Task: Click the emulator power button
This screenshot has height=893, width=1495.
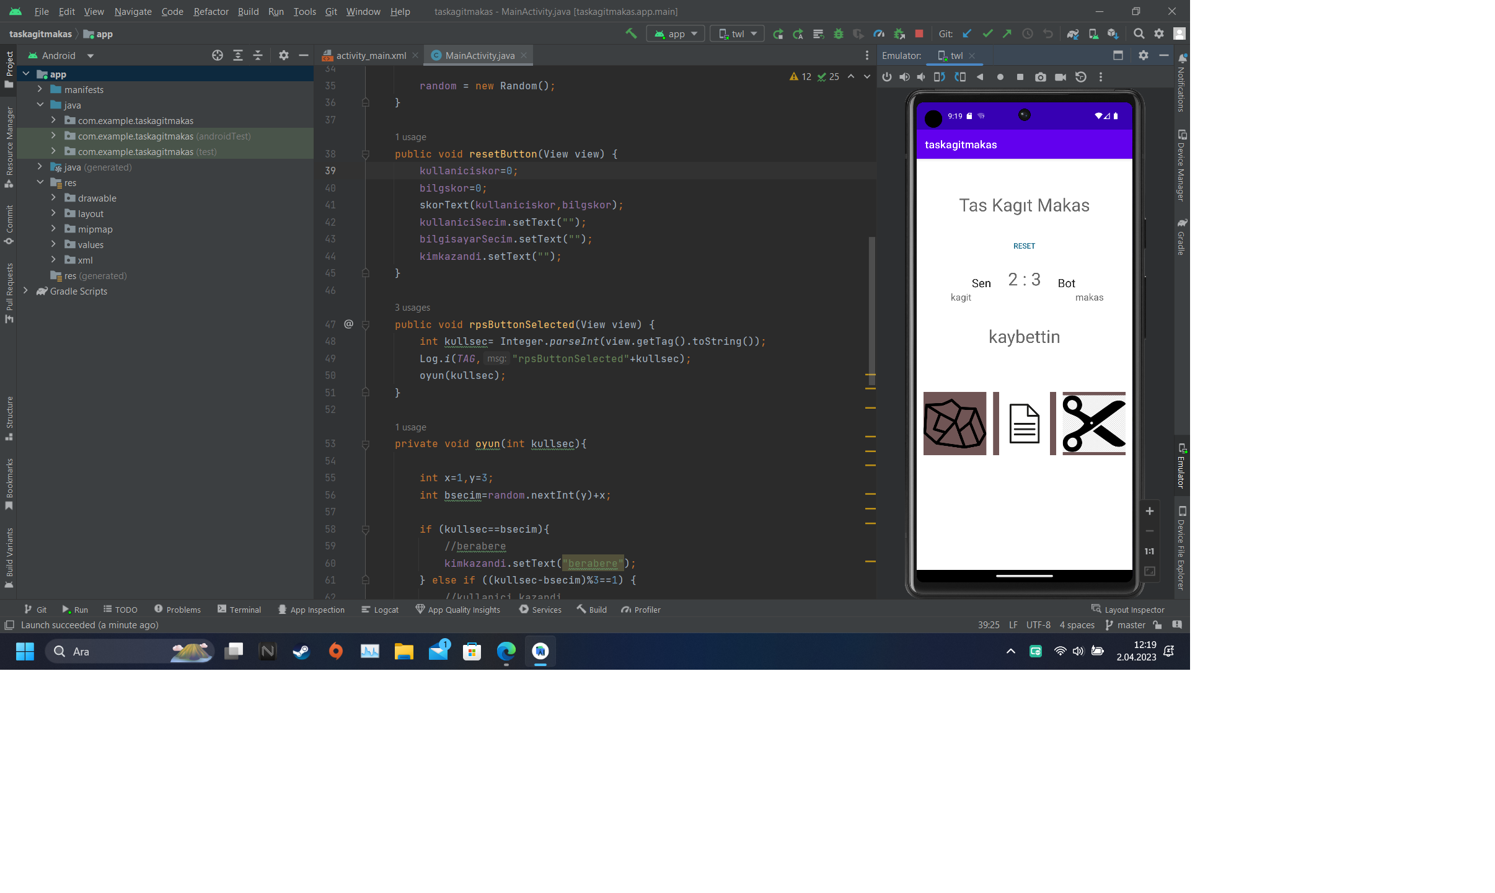Action: click(x=887, y=77)
